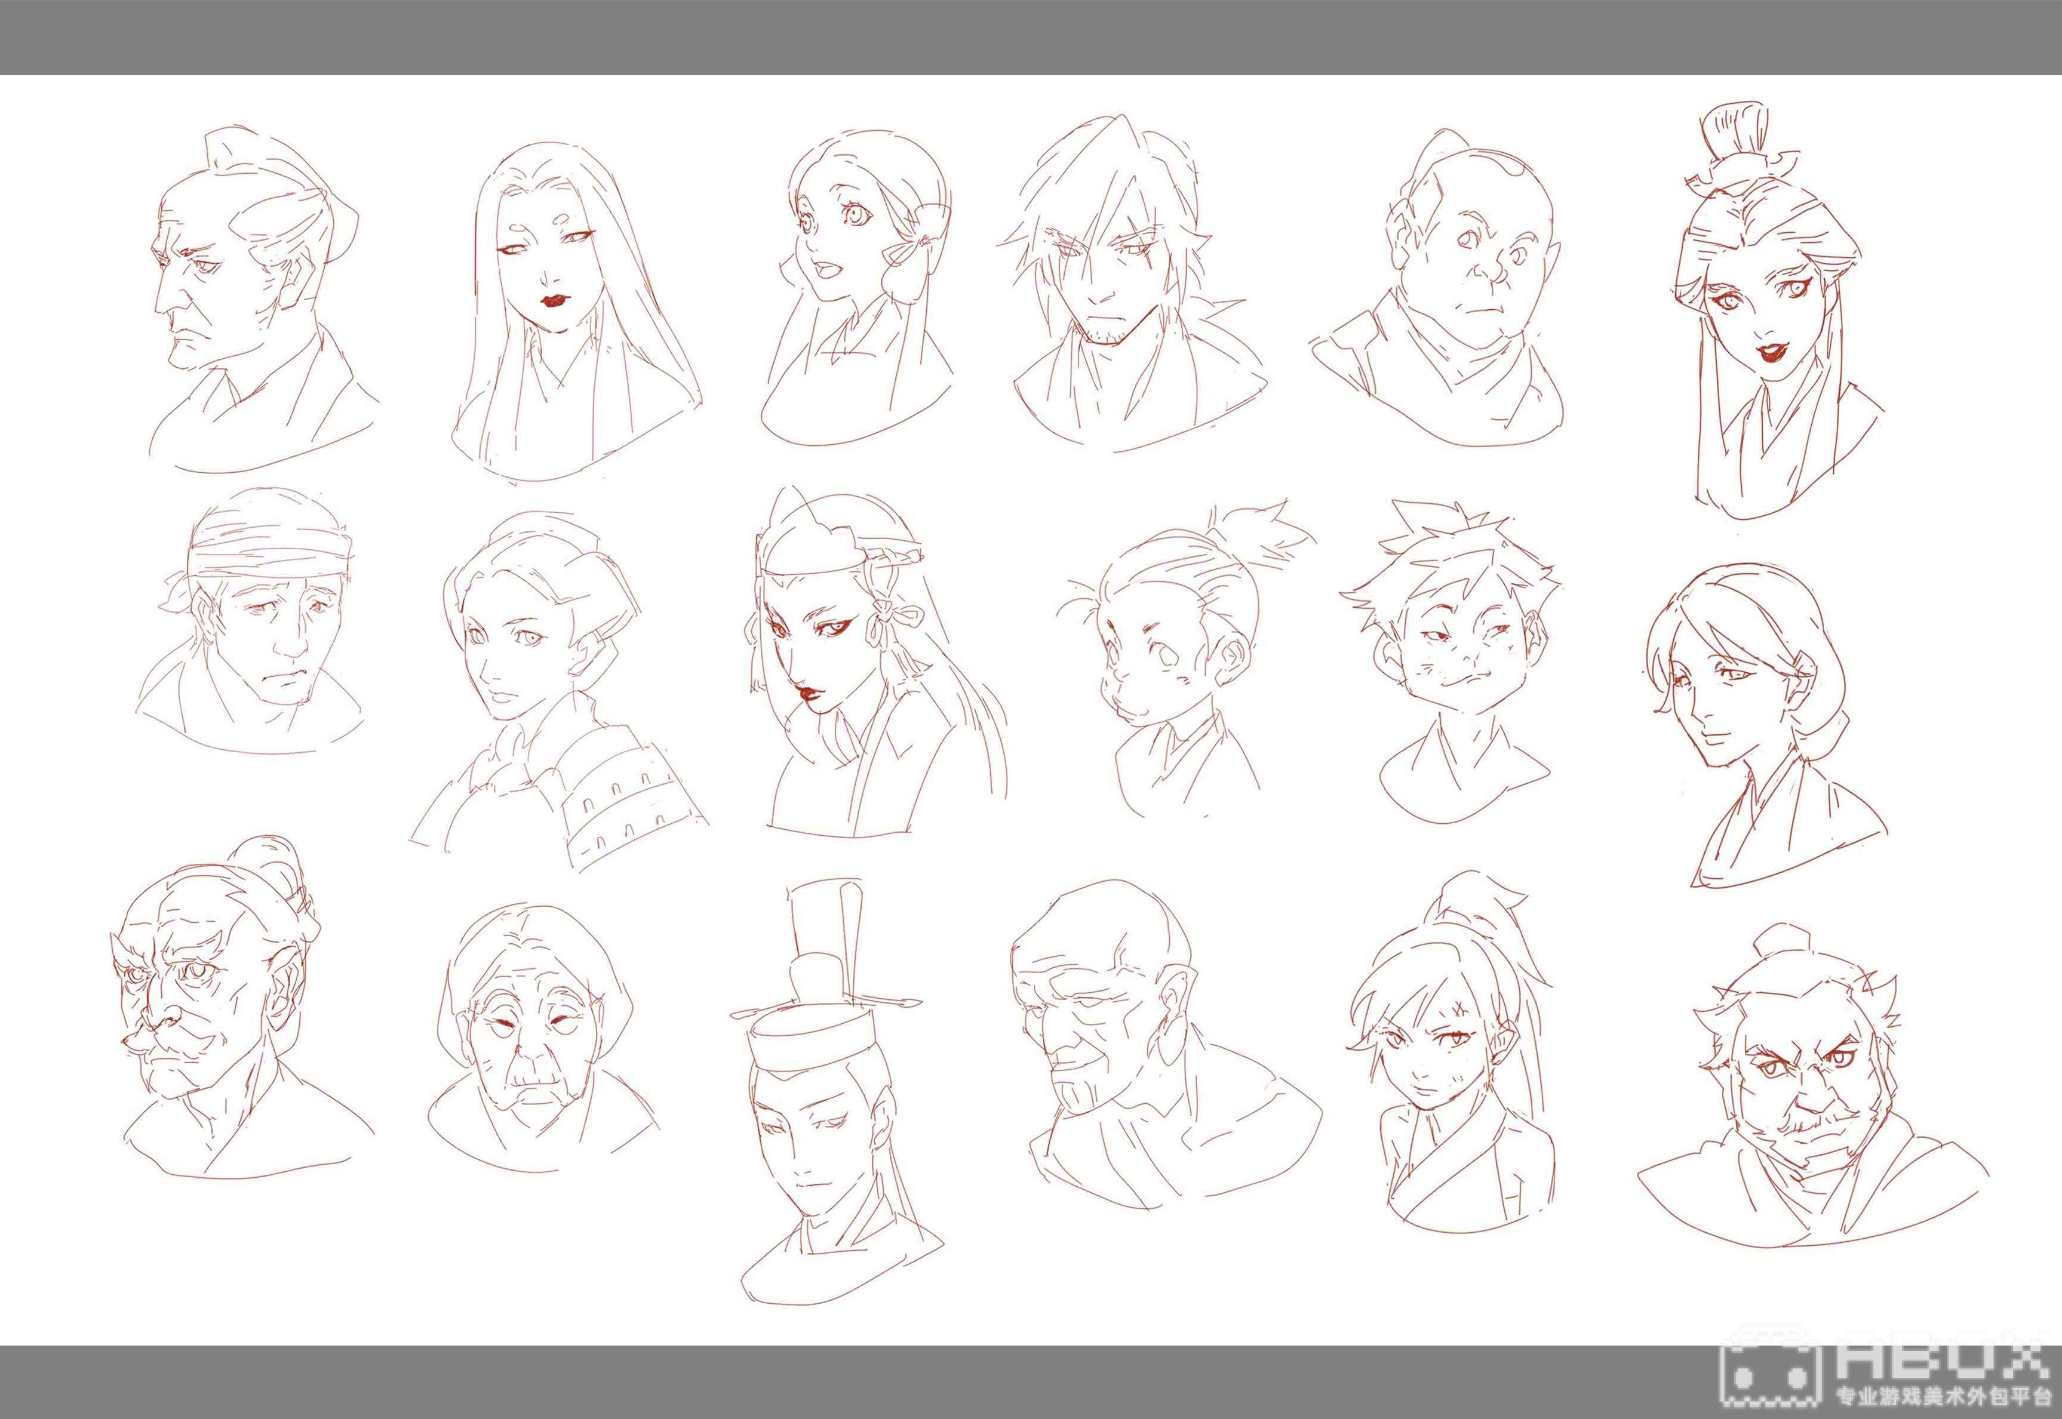The height and width of the screenshot is (1419, 2062).
Task: Select the chubby bald man sketch
Action: (x=1437, y=287)
